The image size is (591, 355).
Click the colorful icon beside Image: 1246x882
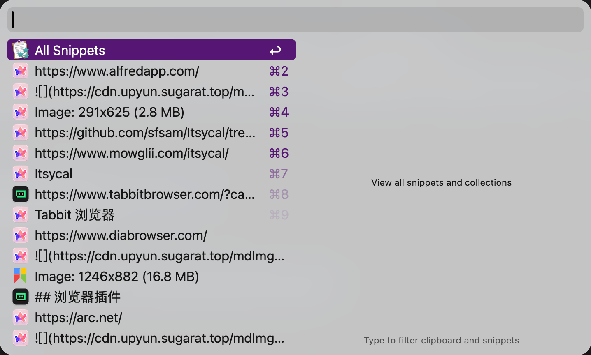click(21, 276)
